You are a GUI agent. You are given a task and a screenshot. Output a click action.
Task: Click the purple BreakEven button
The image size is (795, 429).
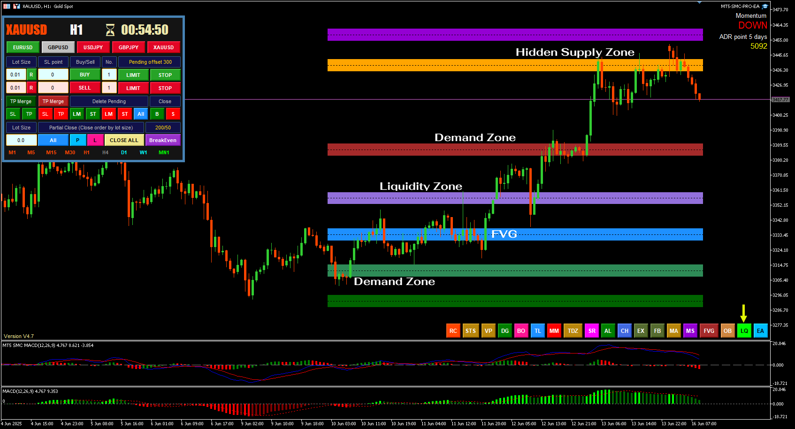163,140
